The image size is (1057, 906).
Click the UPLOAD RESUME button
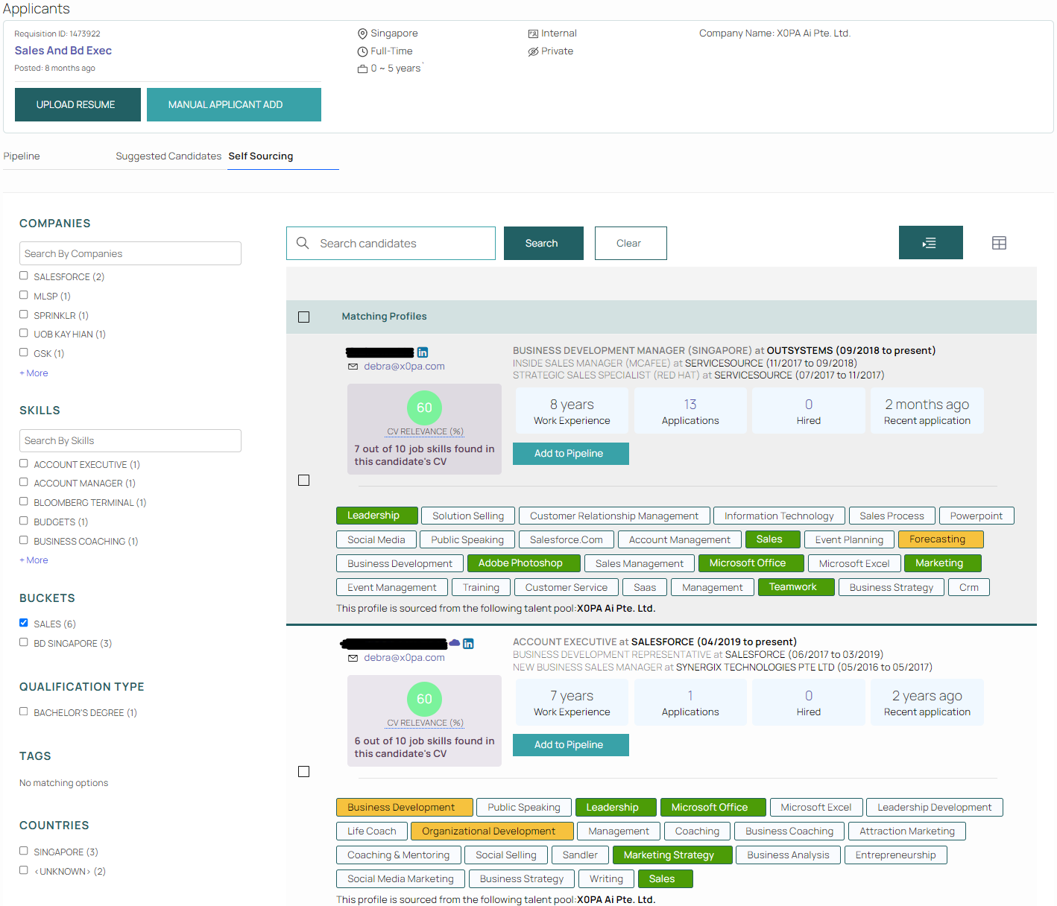click(x=78, y=104)
